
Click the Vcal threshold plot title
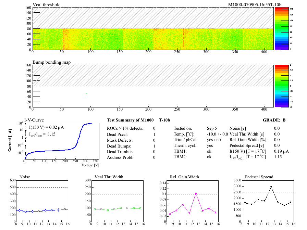(x=47, y=4)
